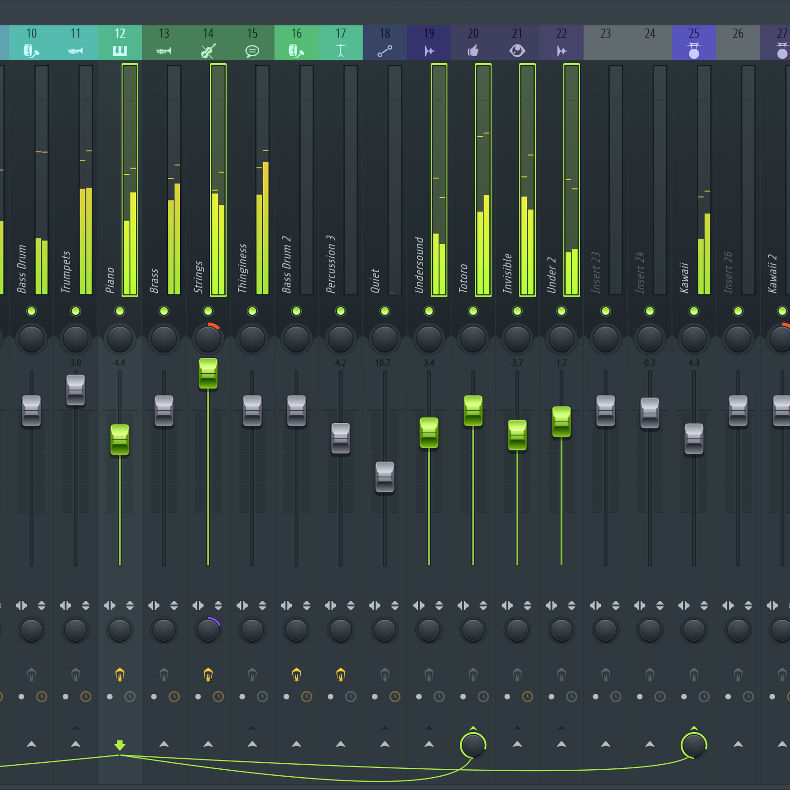Screen dimensions: 790x790
Task: Select mixer track 18 header
Action: (x=385, y=43)
